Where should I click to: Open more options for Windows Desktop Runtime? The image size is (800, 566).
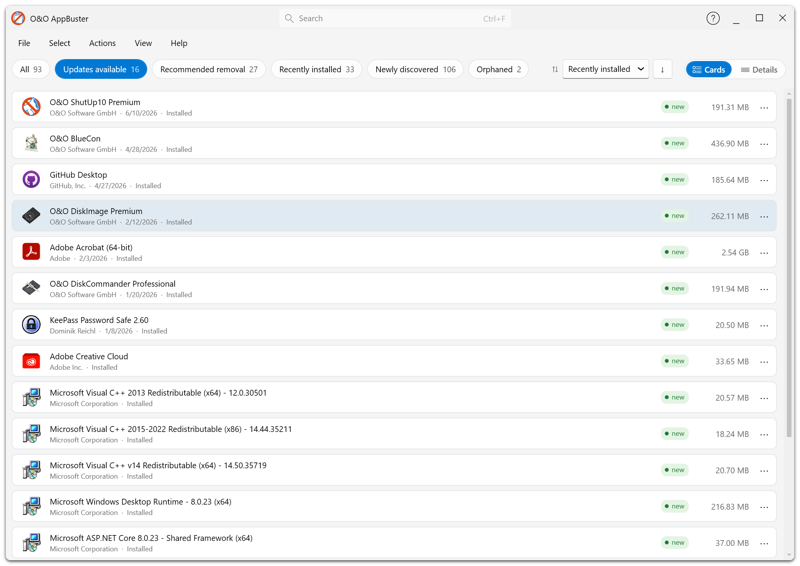click(764, 507)
